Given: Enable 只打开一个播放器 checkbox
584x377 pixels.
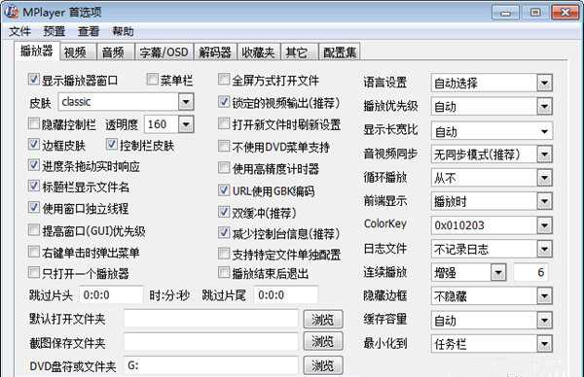Looking at the screenshot, I should point(34,272).
